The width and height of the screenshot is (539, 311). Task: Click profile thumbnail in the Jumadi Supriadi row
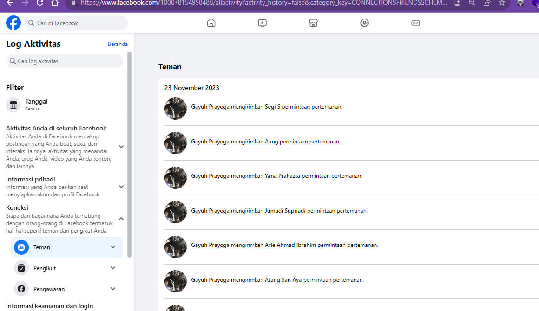pyautogui.click(x=175, y=212)
